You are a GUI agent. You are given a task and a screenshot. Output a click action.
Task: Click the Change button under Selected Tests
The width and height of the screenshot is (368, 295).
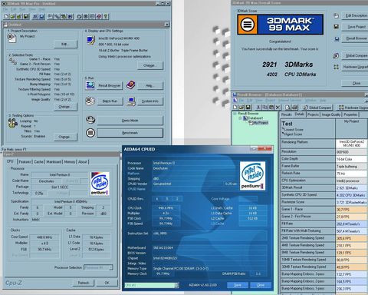click(65, 107)
